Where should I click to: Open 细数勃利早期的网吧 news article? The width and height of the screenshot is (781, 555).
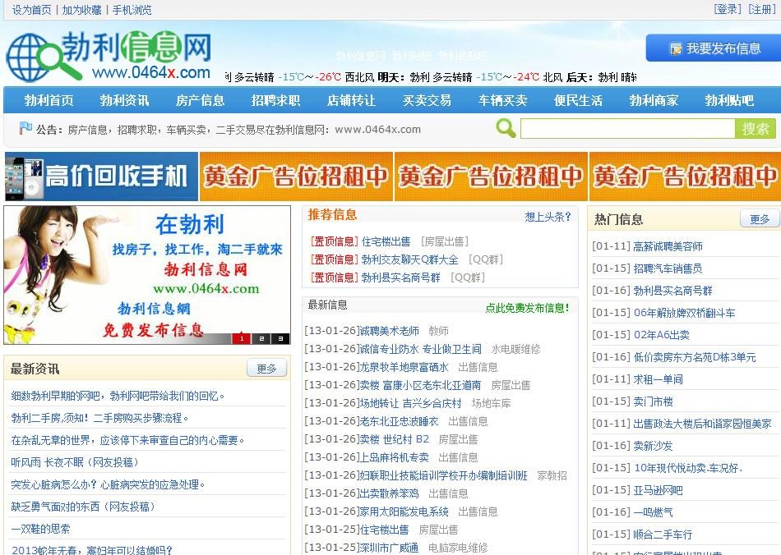(x=118, y=396)
